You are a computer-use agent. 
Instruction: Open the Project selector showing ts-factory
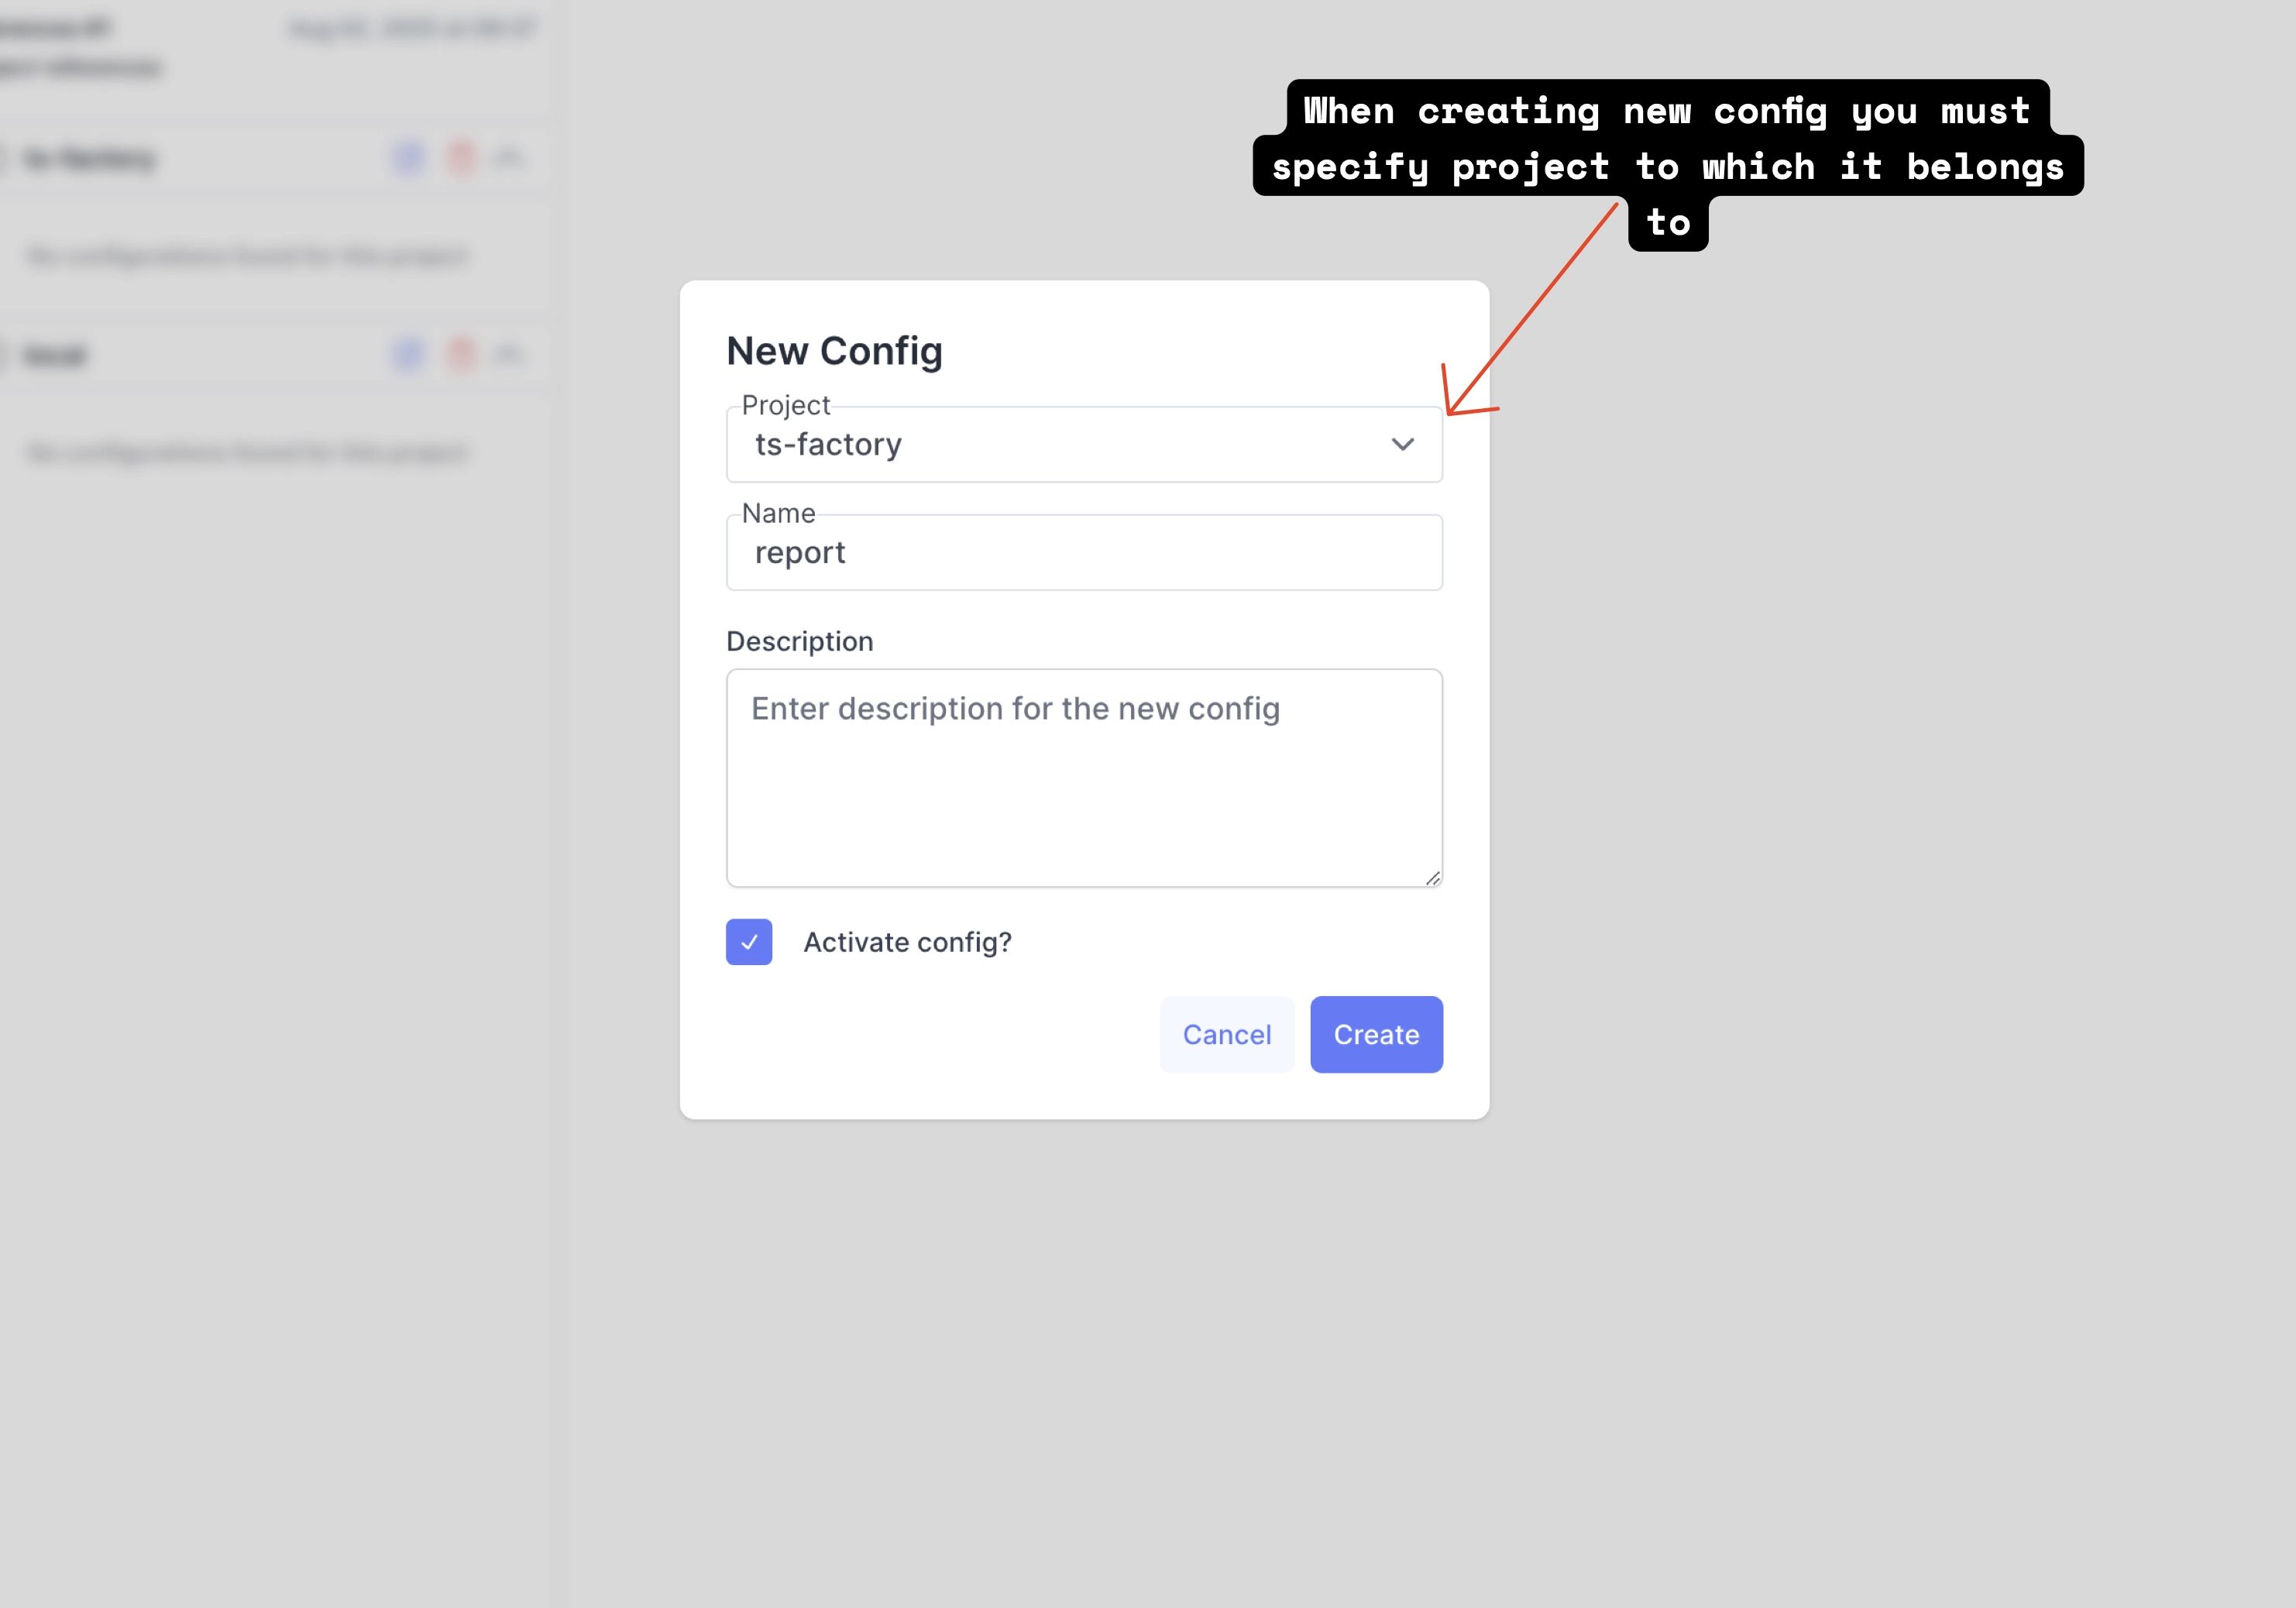pos(1084,444)
